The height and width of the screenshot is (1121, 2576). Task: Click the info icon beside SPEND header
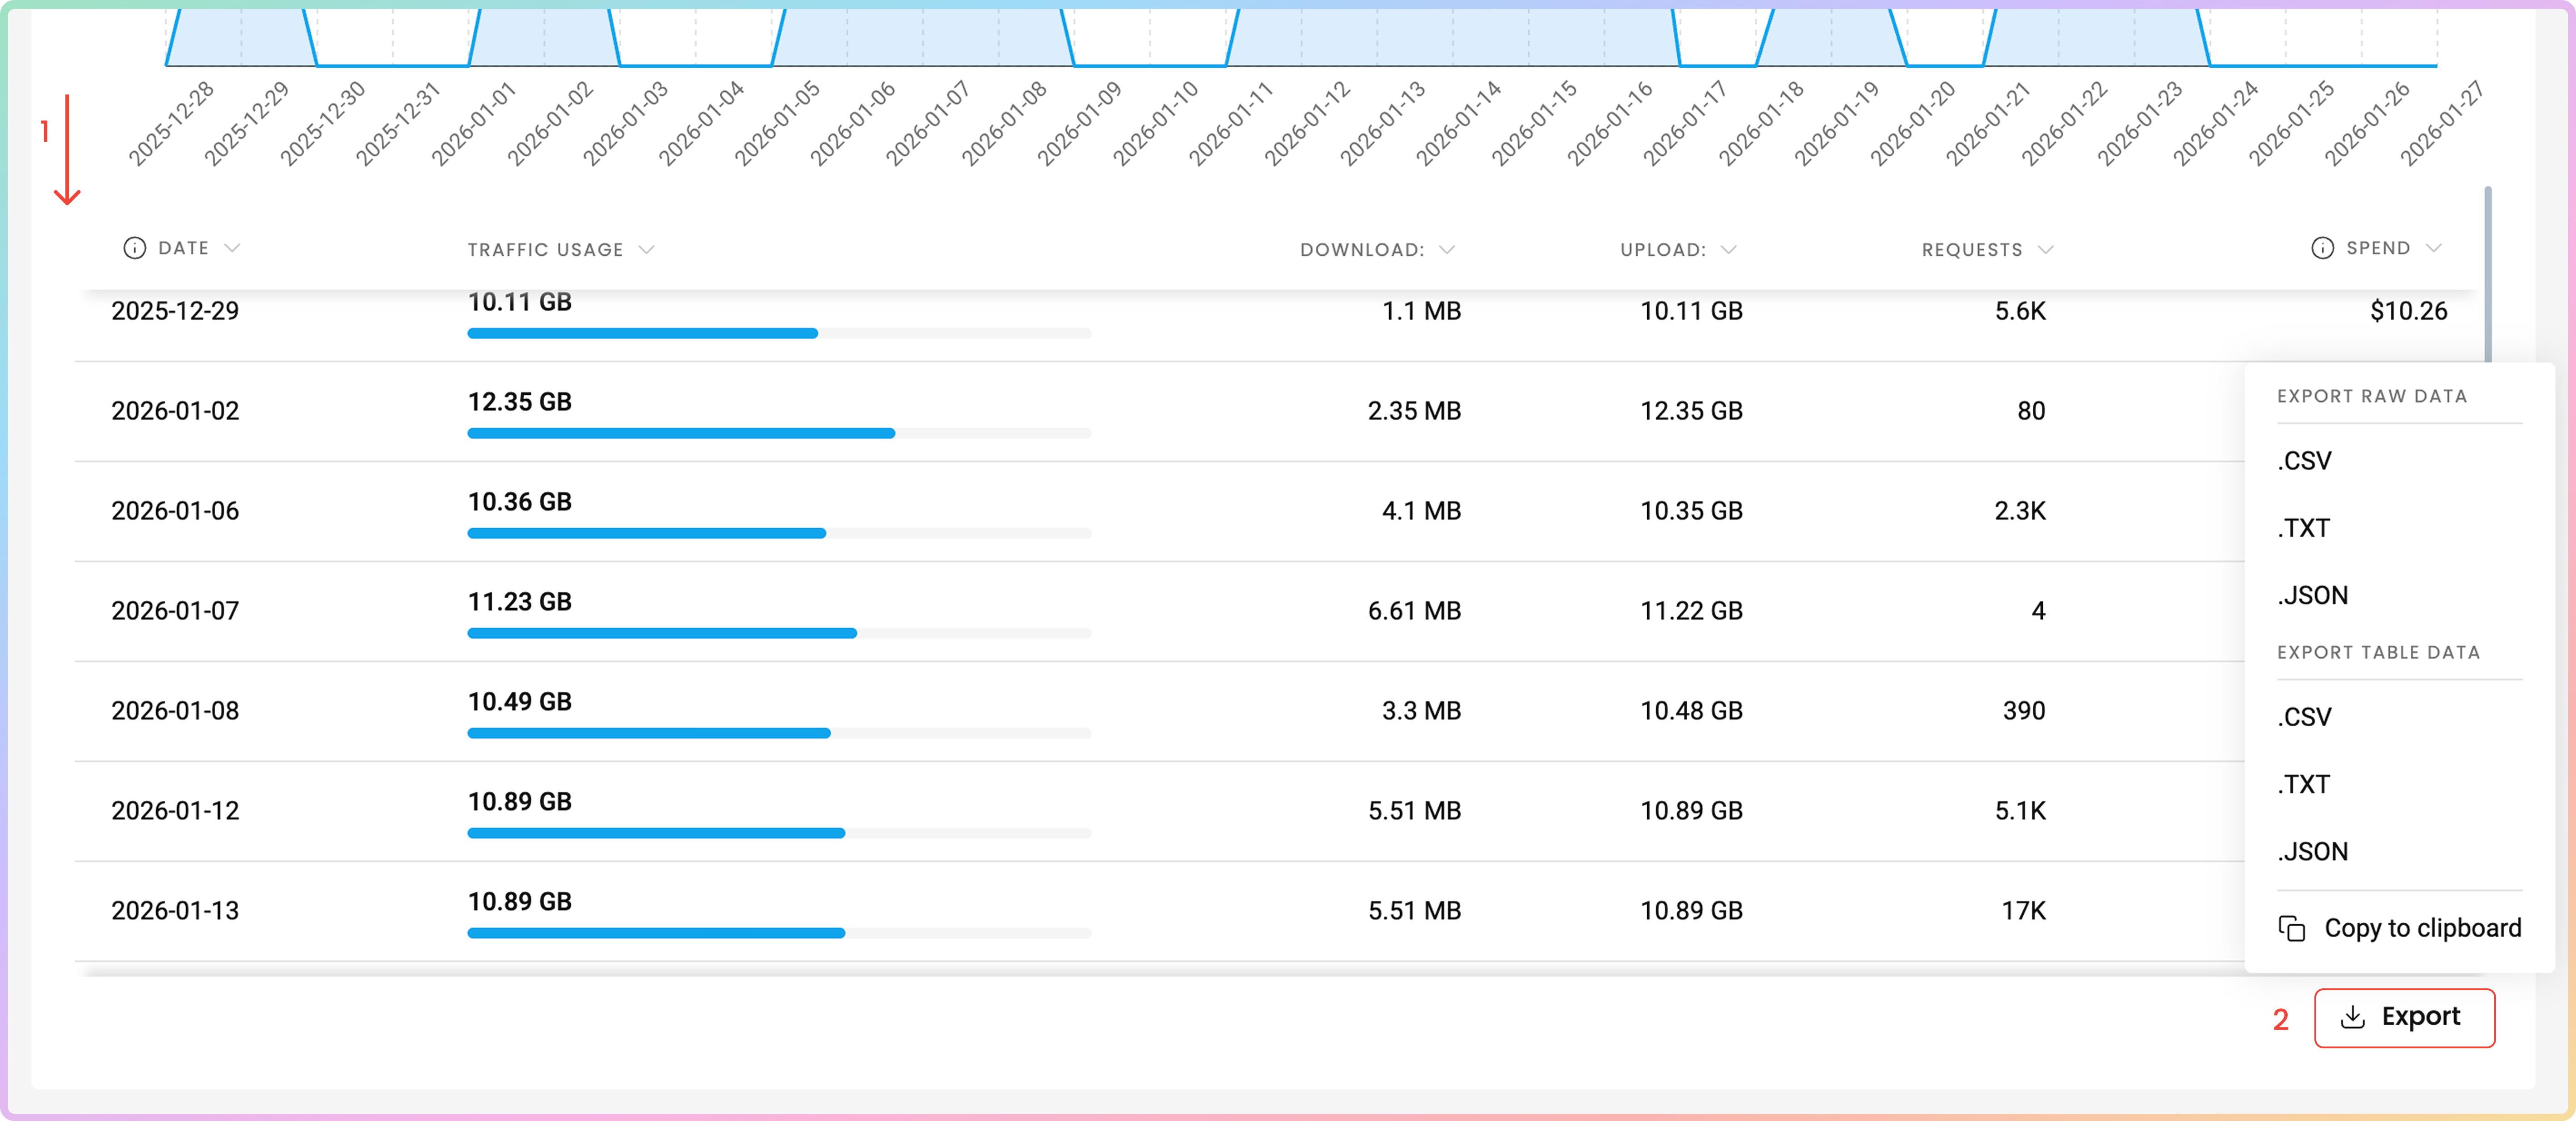2322,248
